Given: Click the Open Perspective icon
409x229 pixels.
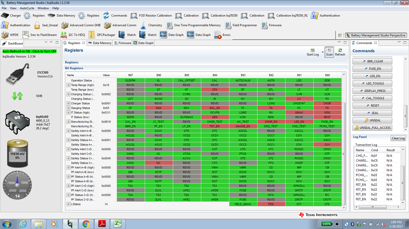Looking at the screenshot, I should pyautogui.click(x=340, y=35).
